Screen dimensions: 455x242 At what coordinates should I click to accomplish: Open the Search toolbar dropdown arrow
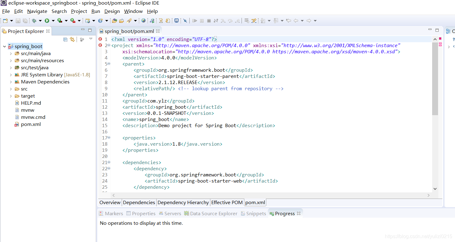(135, 21)
